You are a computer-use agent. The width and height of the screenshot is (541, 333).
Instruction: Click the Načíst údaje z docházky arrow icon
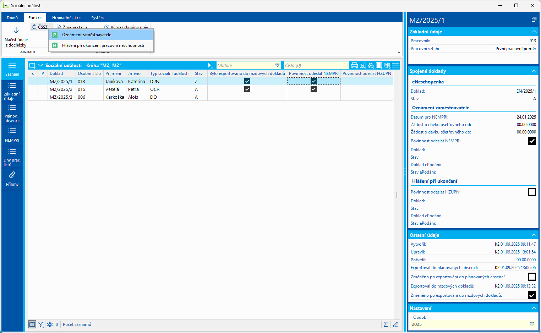click(x=16, y=30)
